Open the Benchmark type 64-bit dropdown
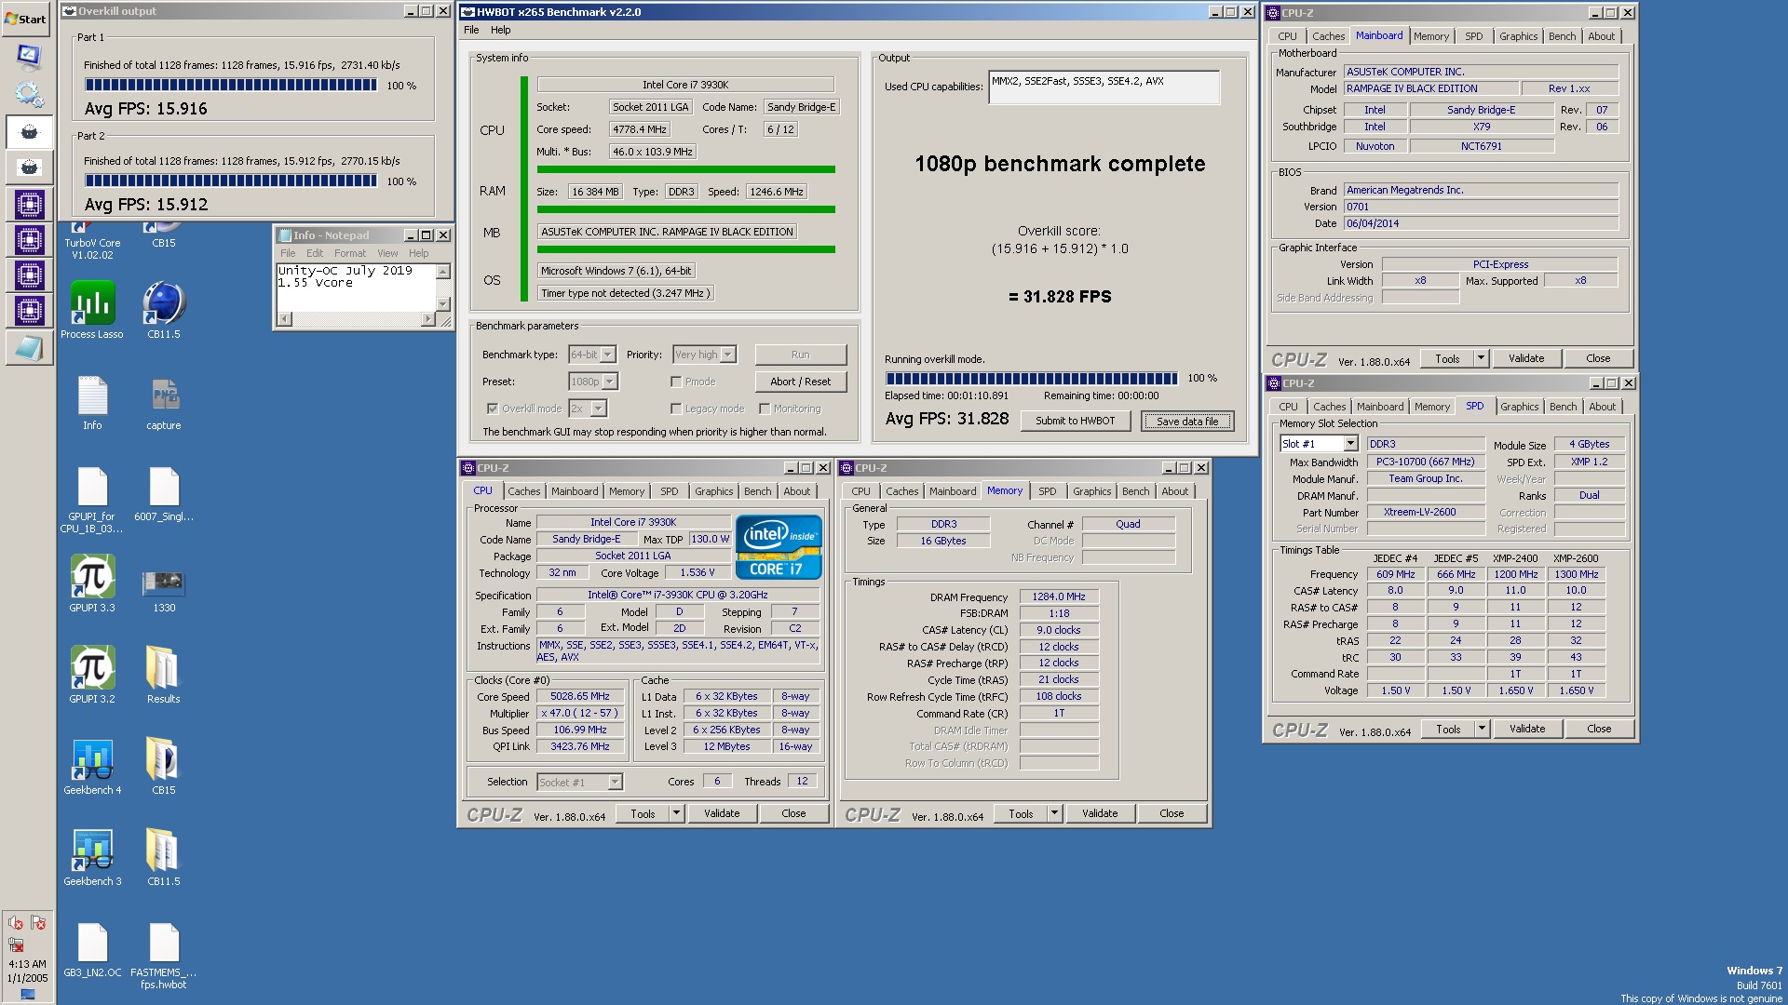 point(592,355)
